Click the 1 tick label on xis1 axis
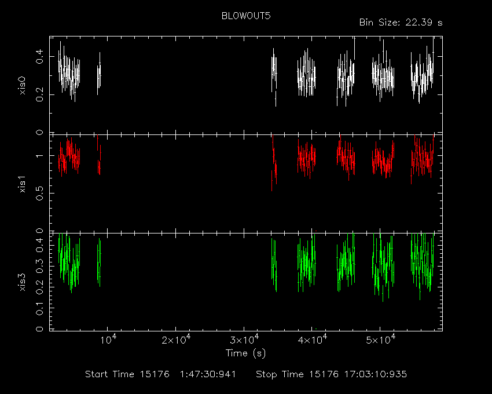492x394 pixels. pos(39,156)
